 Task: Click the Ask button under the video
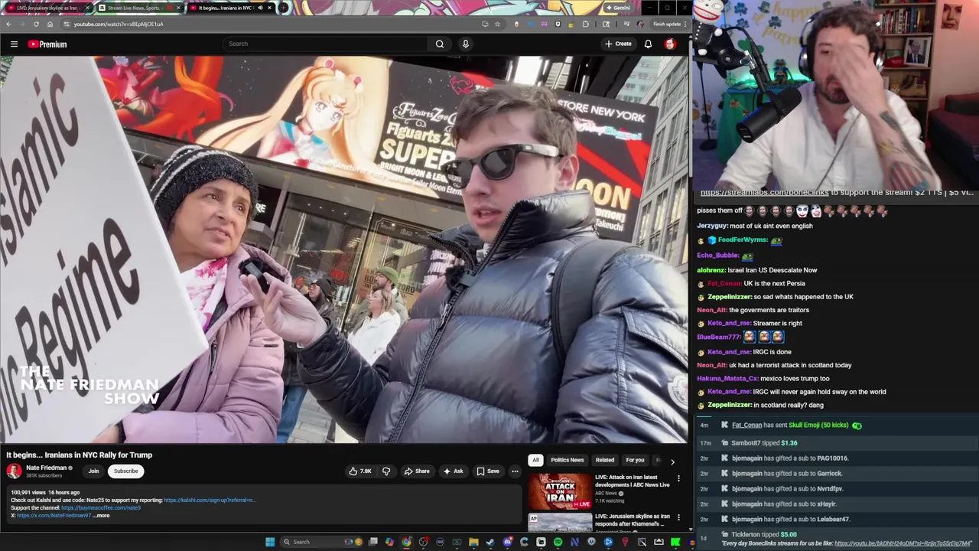tap(453, 471)
